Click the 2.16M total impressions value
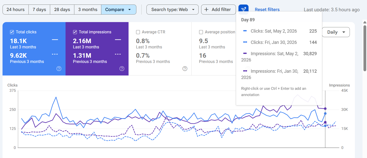 82,41
